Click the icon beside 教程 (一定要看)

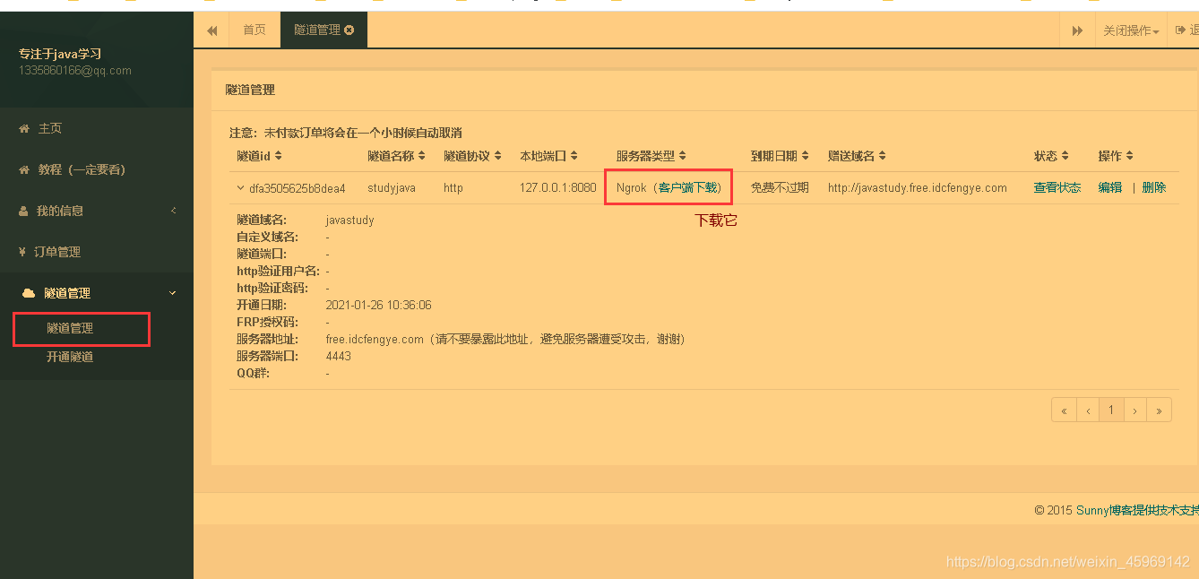pos(24,170)
